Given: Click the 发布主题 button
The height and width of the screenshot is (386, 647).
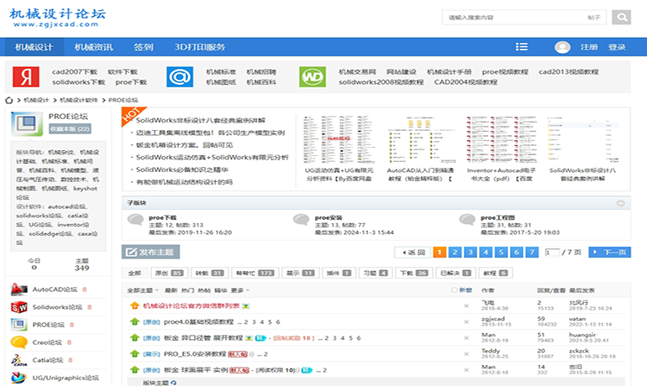Looking at the screenshot, I should (x=150, y=252).
